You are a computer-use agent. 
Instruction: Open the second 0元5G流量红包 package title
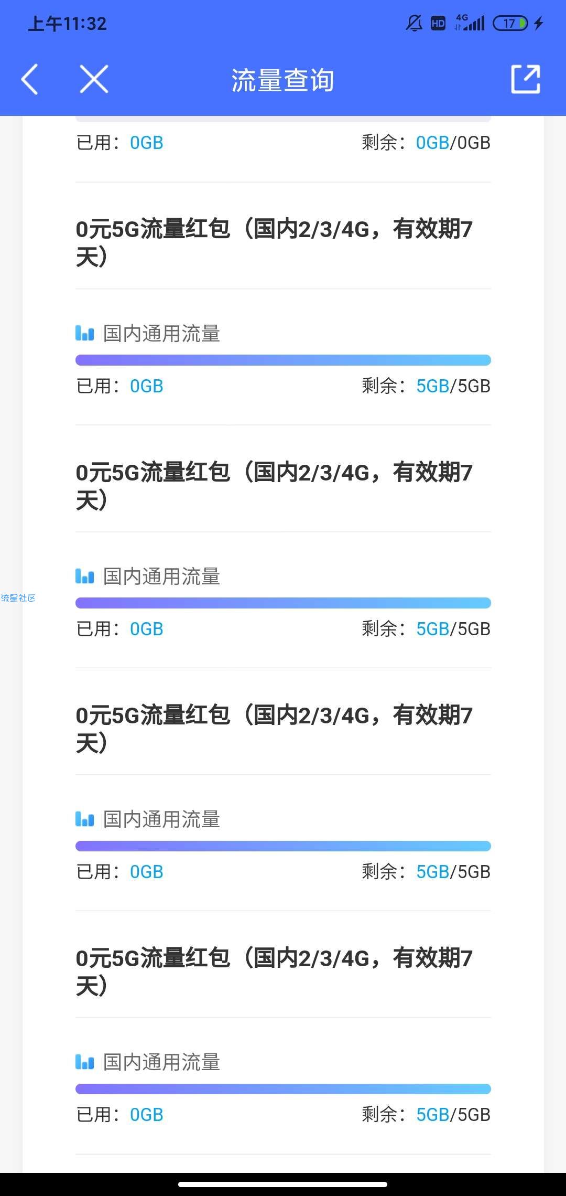[274, 486]
